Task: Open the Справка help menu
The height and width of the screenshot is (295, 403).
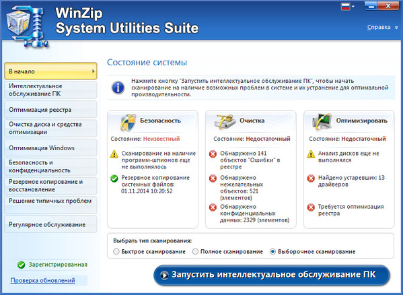Action: coord(379,27)
